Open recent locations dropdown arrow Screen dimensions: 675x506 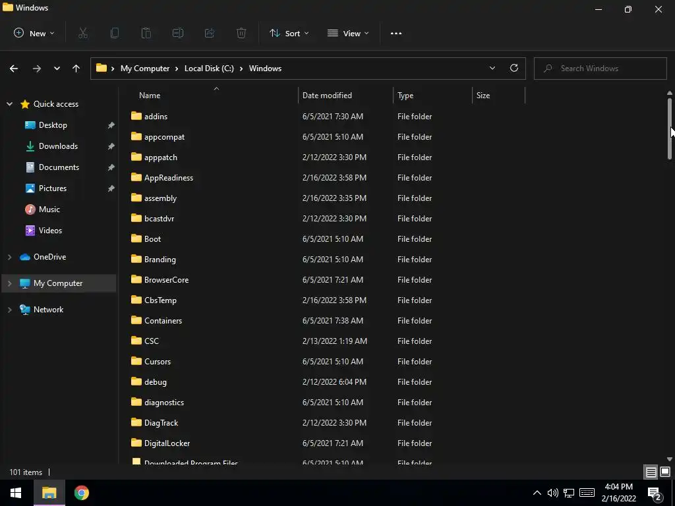click(x=57, y=69)
